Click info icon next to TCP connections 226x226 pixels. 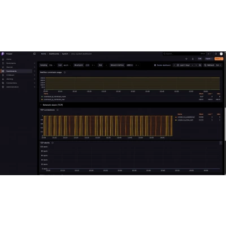point(58,110)
